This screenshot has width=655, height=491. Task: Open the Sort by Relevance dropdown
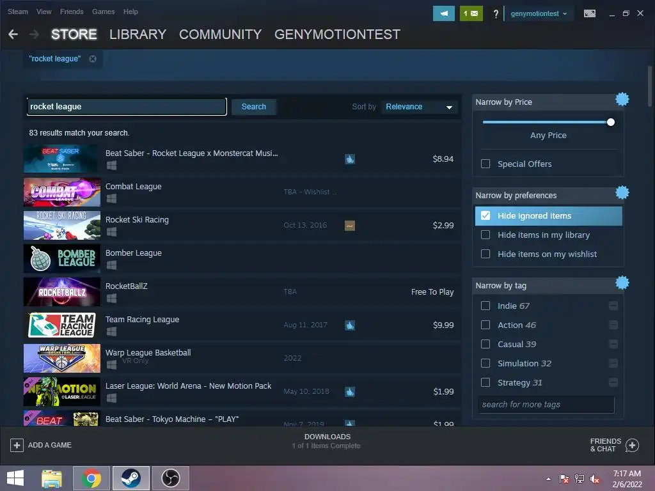420,107
